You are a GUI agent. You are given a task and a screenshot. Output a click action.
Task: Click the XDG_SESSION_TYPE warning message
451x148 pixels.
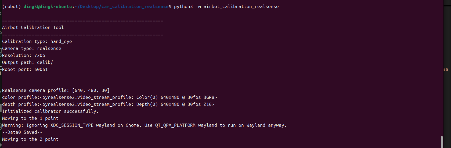(144, 125)
